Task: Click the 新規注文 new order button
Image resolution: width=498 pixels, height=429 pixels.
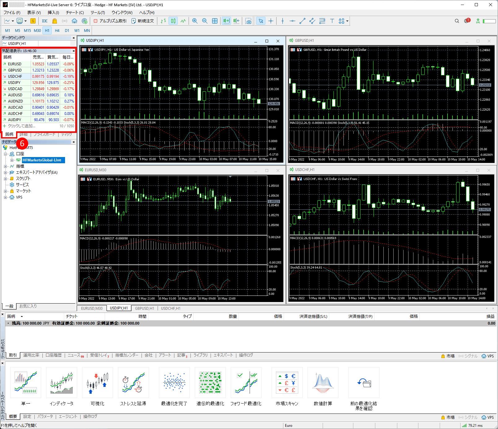Action: click(143, 21)
